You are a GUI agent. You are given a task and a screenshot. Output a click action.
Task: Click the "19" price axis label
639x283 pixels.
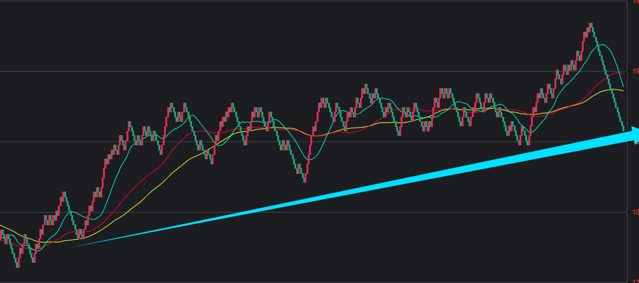pos(635,72)
